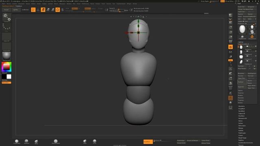Select the Scale mode icon
Image resolution: width=260 pixels, height=146 pixels.
pos(48,10)
